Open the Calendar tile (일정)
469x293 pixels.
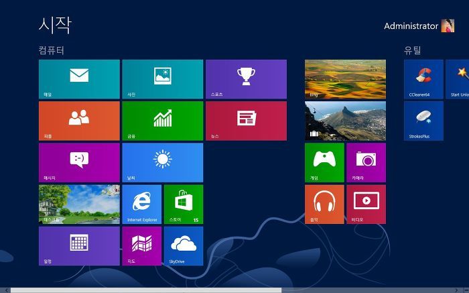[x=79, y=246]
